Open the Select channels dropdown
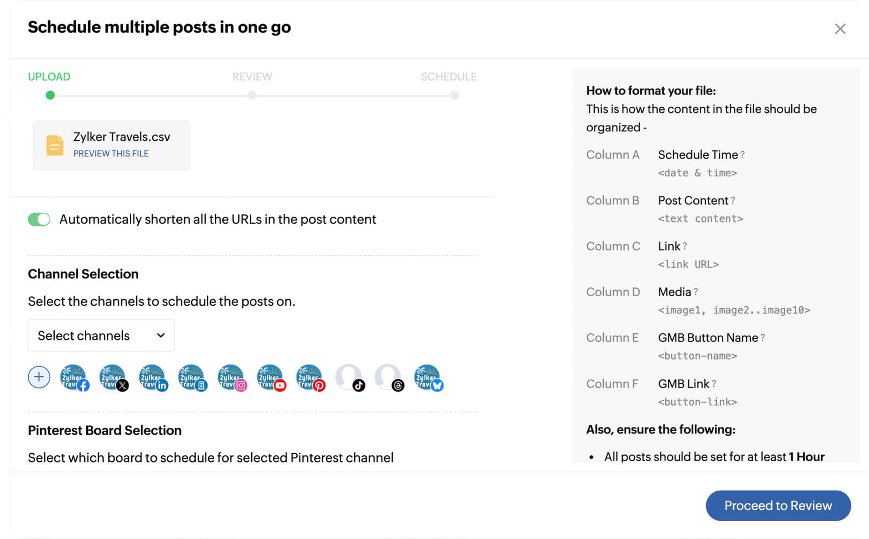Screen dimensions: 869x539 [101, 336]
